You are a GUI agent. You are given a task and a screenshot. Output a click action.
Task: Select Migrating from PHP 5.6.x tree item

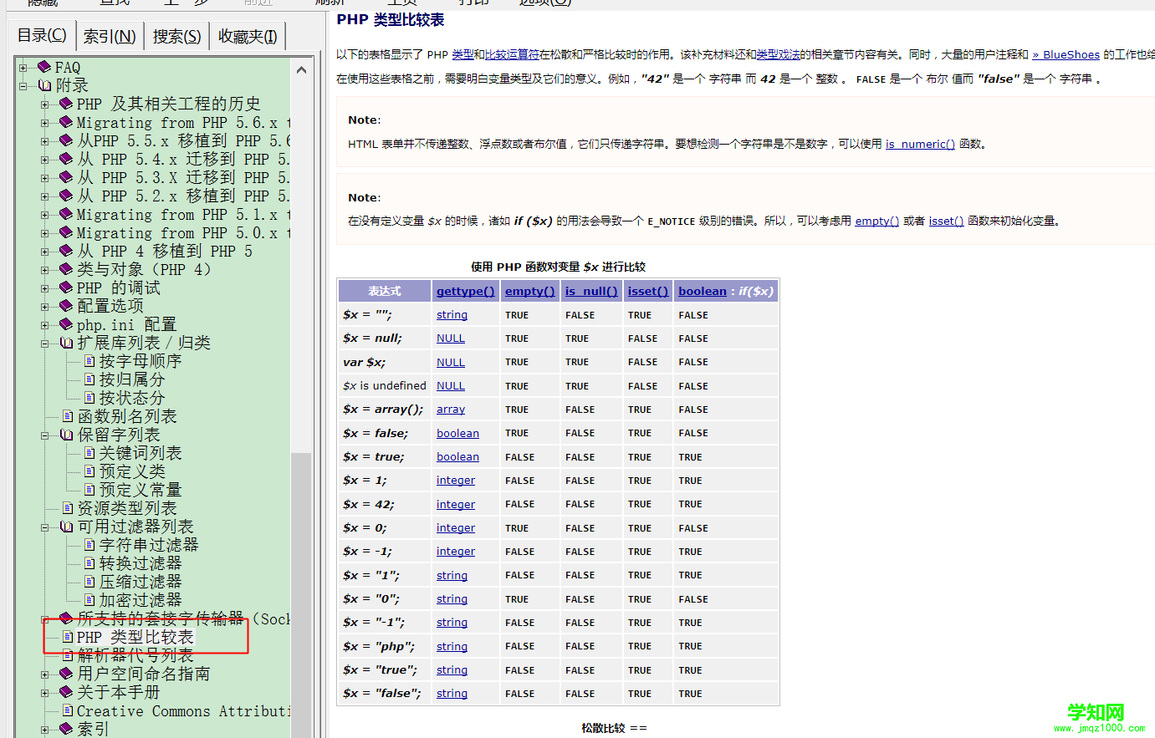pyautogui.click(x=183, y=123)
